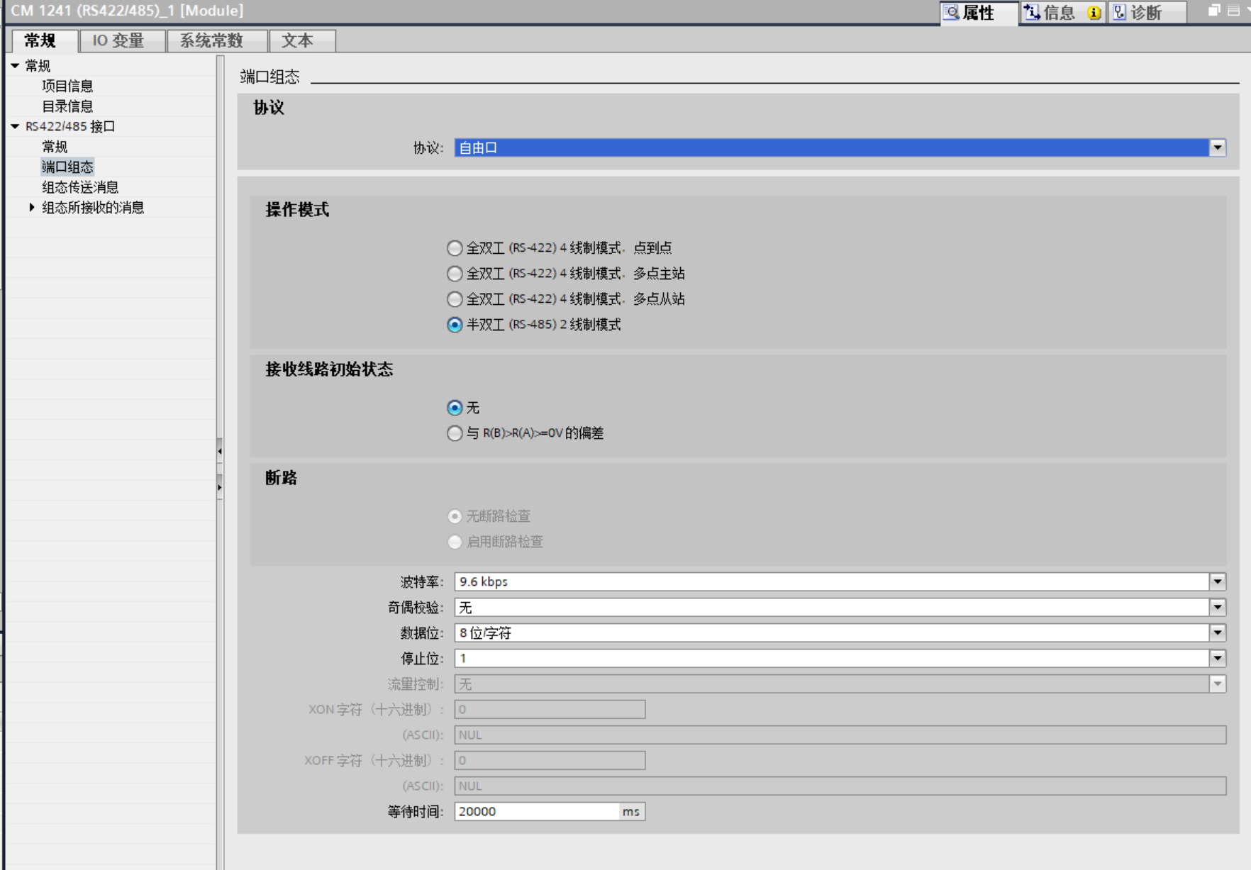This screenshot has width=1251, height=870.
Task: Click the 属性 properties magnifier icon
Action: [951, 12]
